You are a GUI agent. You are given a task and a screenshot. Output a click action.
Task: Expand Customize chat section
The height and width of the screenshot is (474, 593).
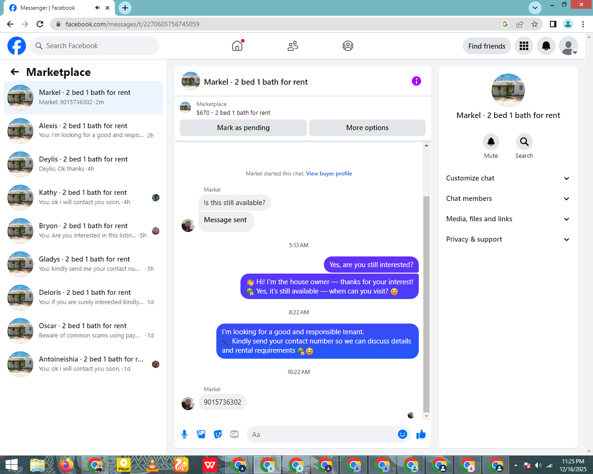coord(508,178)
